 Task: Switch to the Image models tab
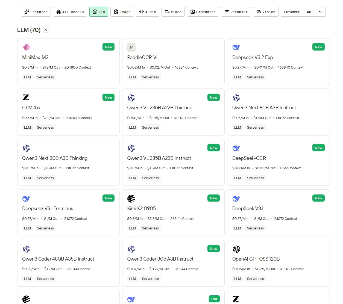pos(122,12)
